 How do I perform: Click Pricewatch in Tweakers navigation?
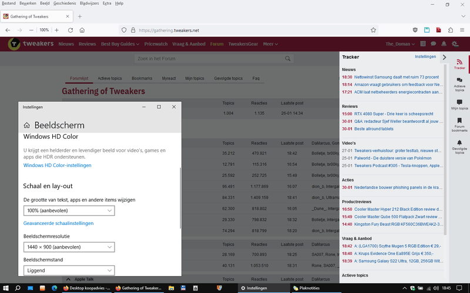(156, 44)
